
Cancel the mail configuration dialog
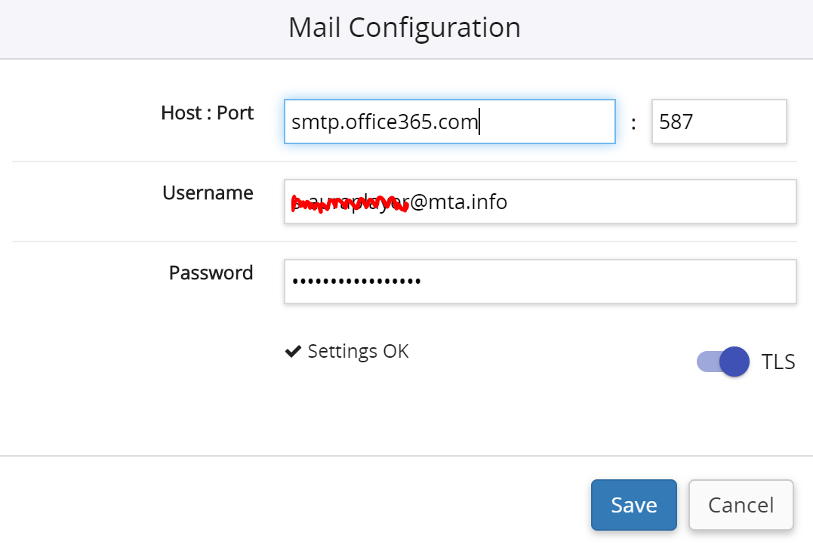tap(741, 505)
